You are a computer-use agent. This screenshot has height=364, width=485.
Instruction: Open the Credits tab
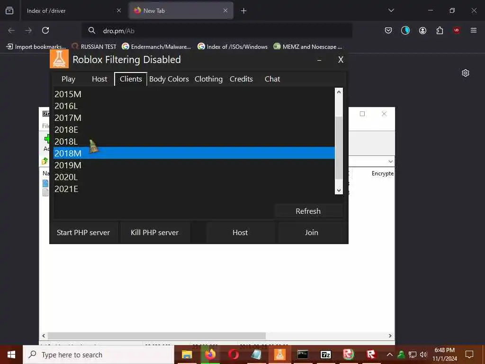(x=241, y=79)
